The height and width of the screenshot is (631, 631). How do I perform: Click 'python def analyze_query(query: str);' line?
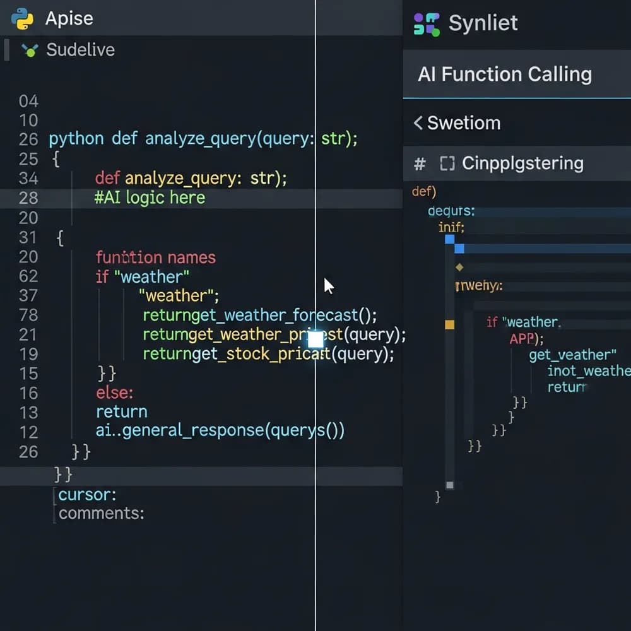[x=203, y=139]
